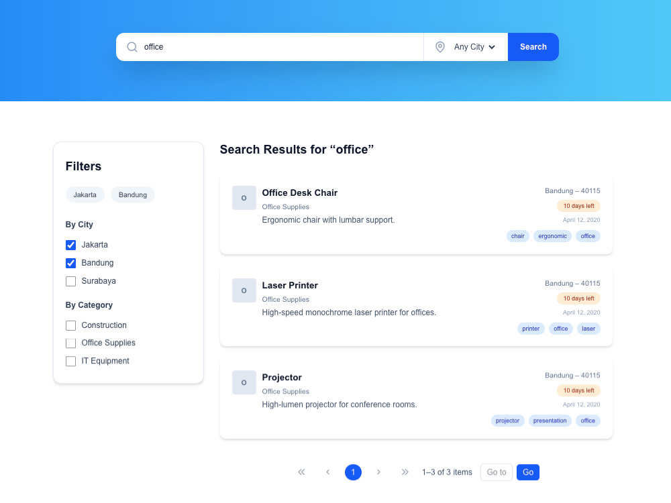Go to next page arrow
Viewport: 671px width, 503px height.
point(378,472)
